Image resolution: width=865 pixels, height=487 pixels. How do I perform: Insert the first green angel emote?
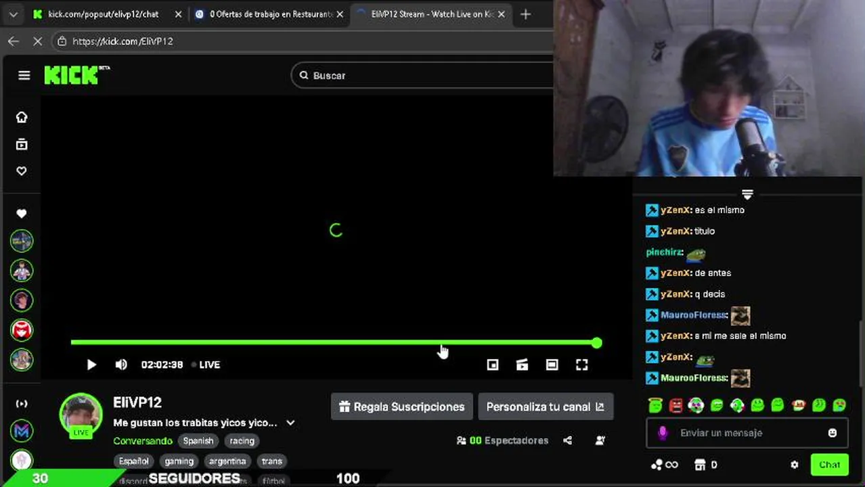coord(655,405)
